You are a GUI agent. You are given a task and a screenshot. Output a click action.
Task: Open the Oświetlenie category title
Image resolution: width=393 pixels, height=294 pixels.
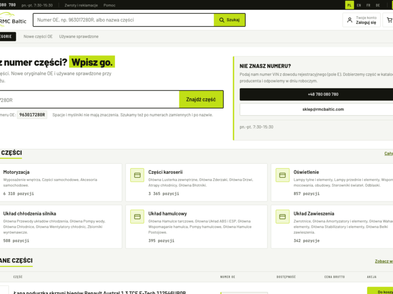tap(306, 172)
